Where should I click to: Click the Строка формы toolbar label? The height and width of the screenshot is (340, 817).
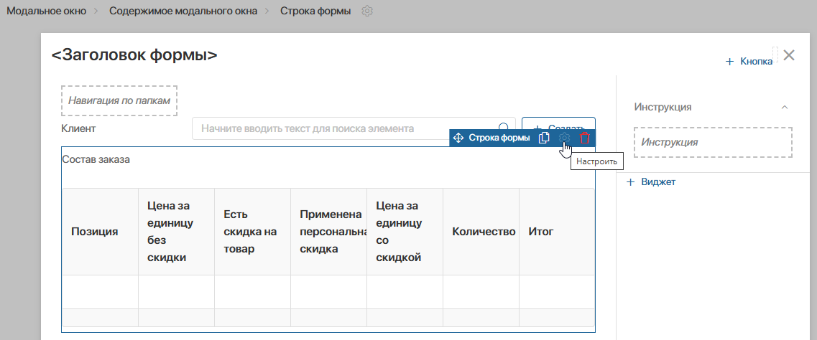499,138
